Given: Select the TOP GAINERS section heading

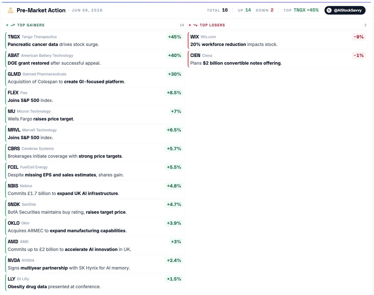Looking at the screenshot, I should pos(31,25).
